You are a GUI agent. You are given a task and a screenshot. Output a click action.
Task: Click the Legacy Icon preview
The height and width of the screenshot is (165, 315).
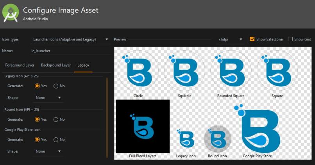coord(186,139)
